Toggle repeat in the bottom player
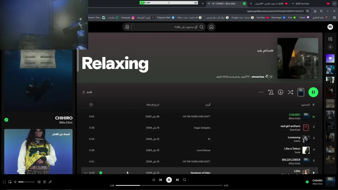 pyautogui.click(x=185, y=180)
